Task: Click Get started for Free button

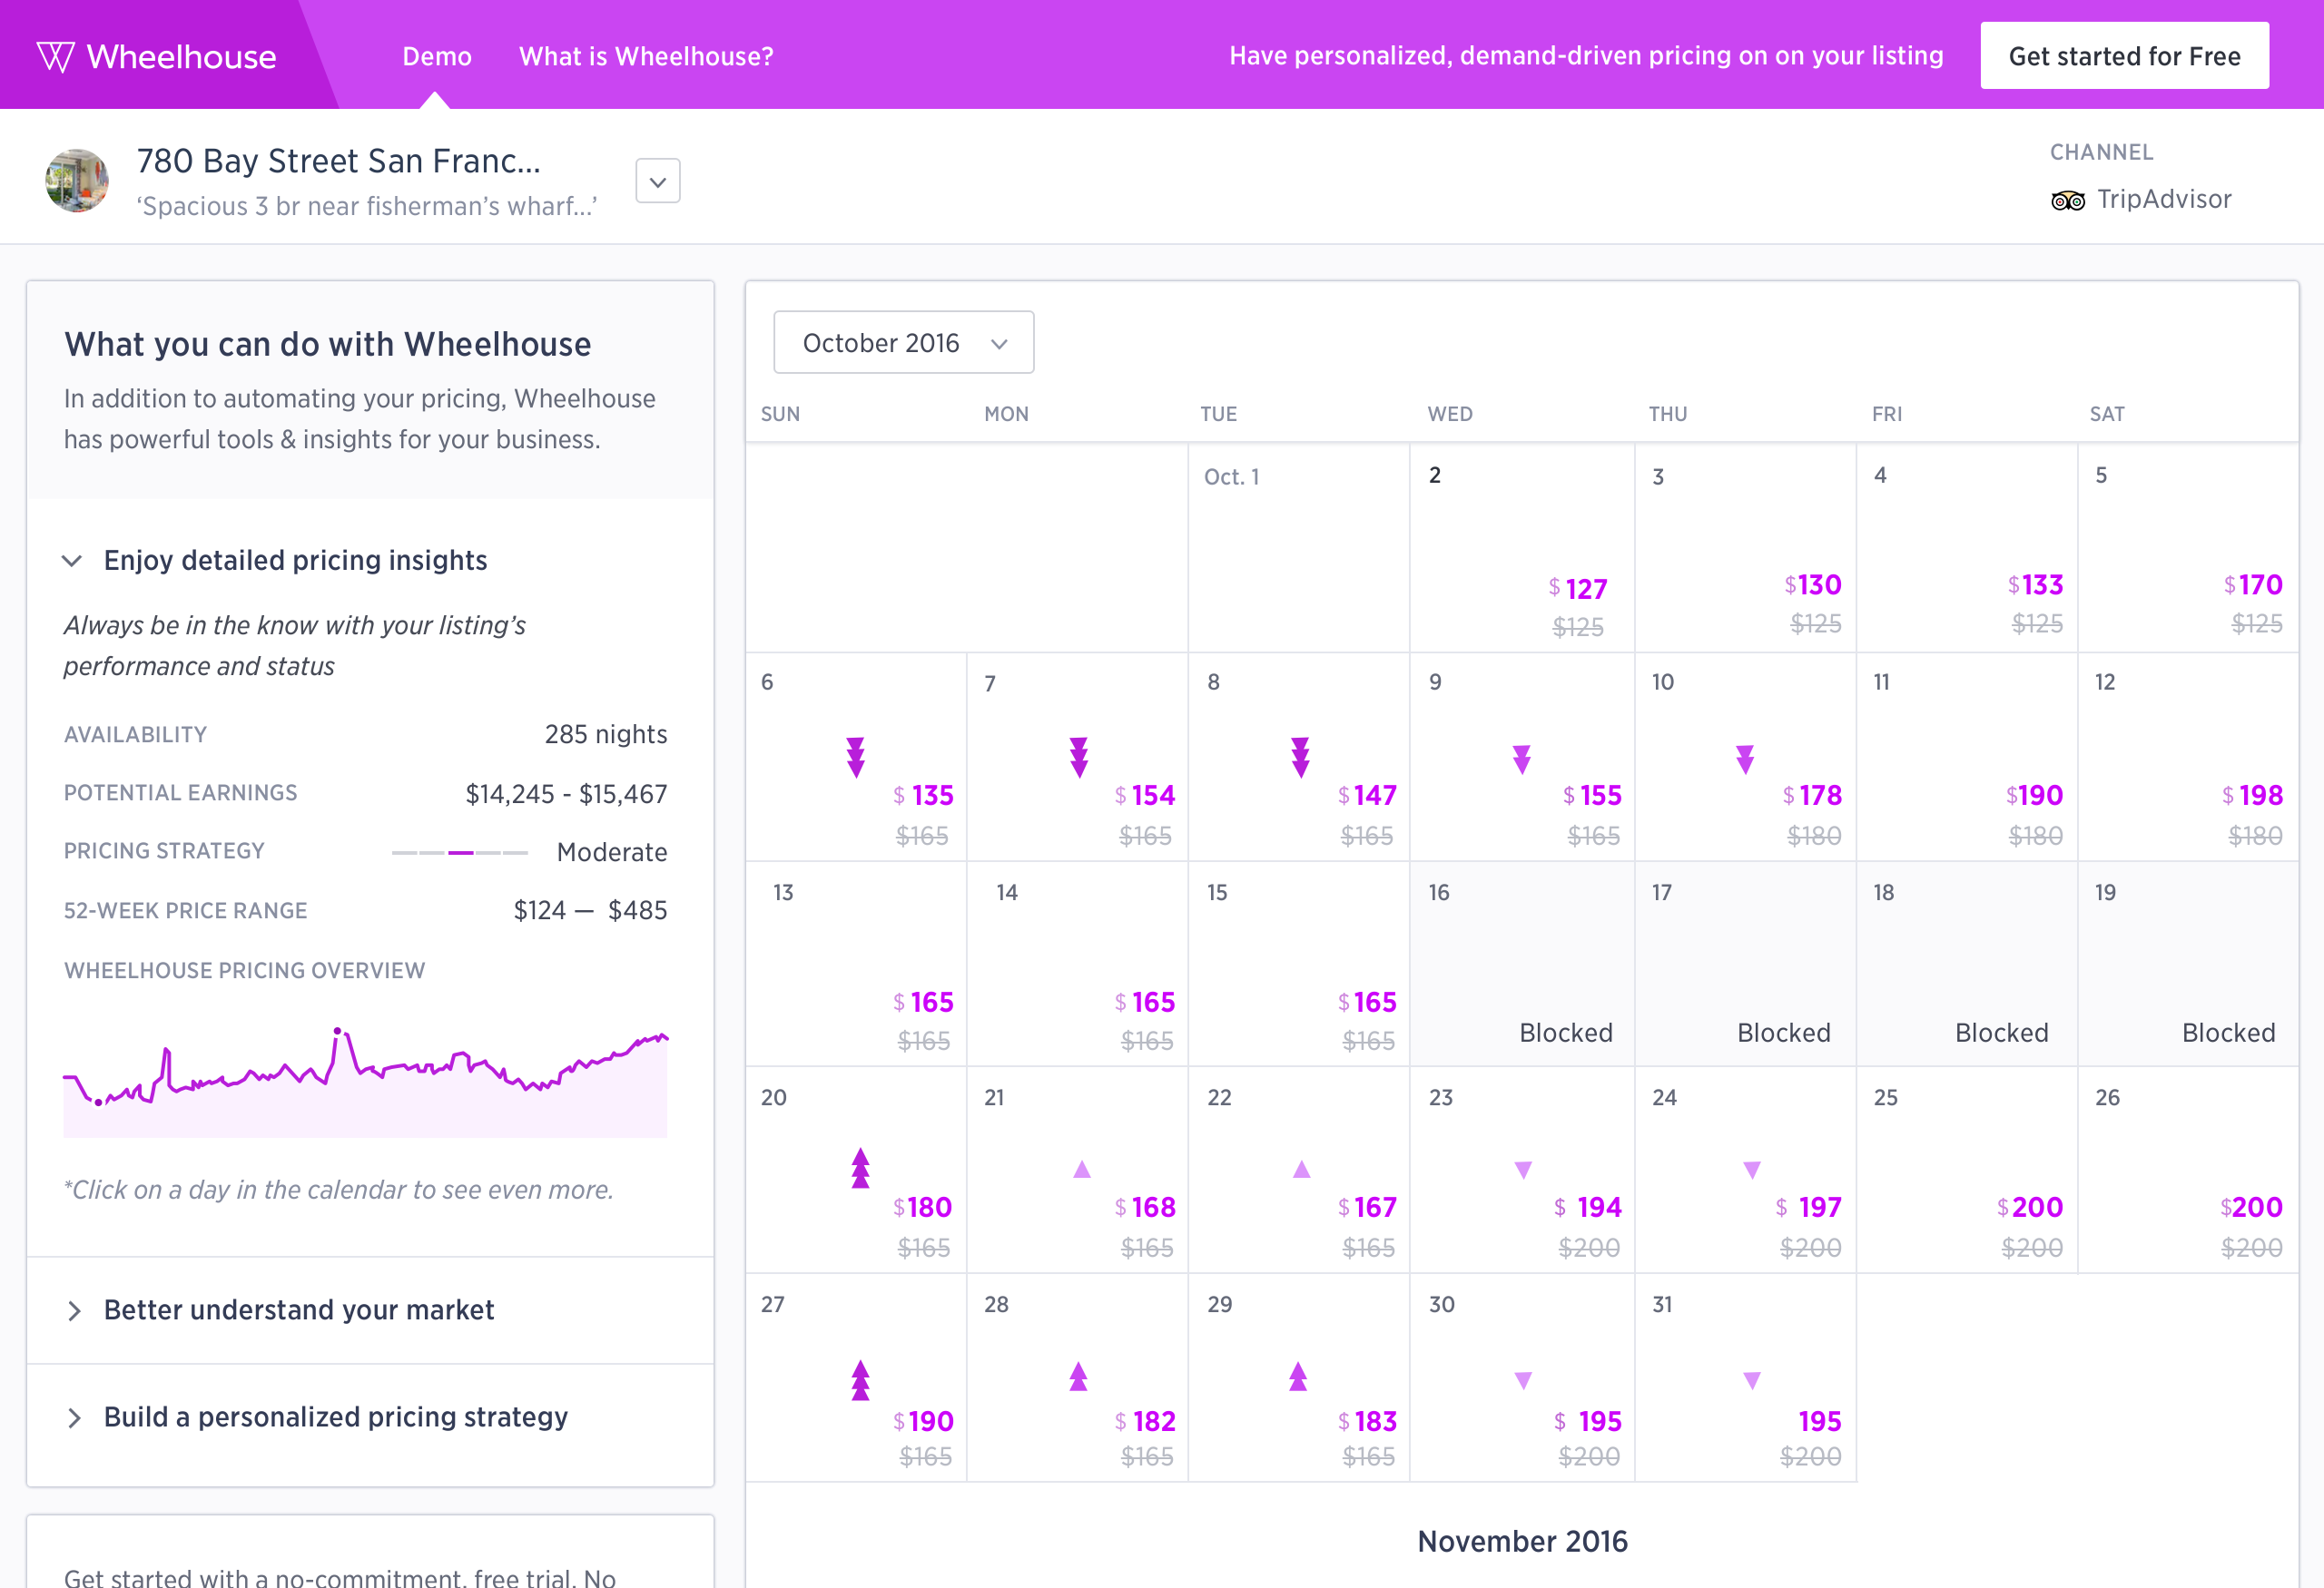Action: pos(2123,56)
